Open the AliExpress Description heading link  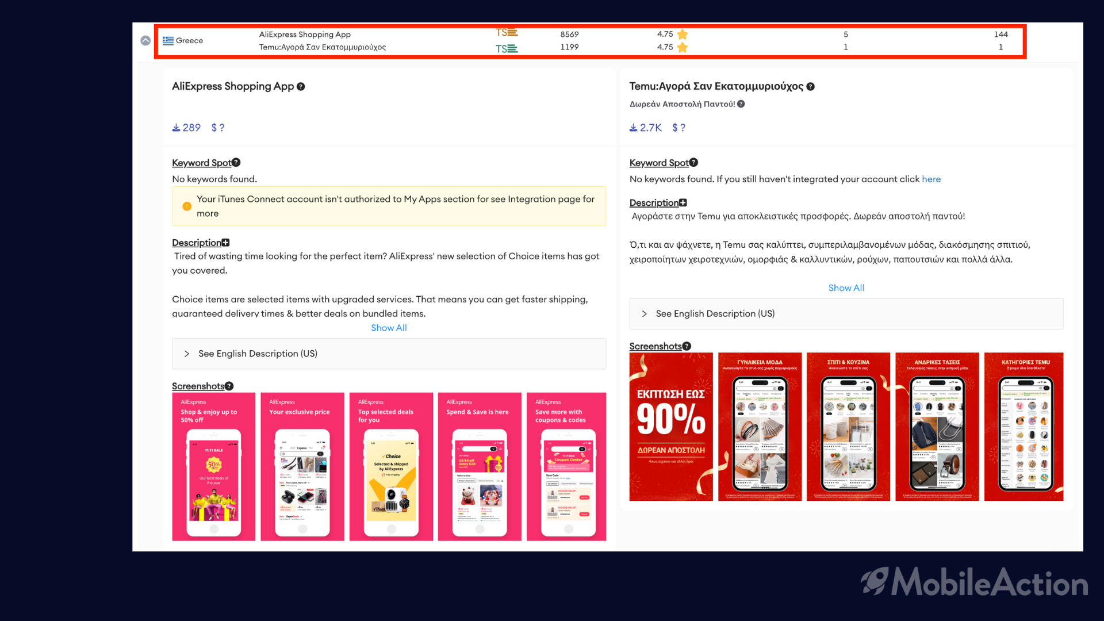tap(197, 243)
